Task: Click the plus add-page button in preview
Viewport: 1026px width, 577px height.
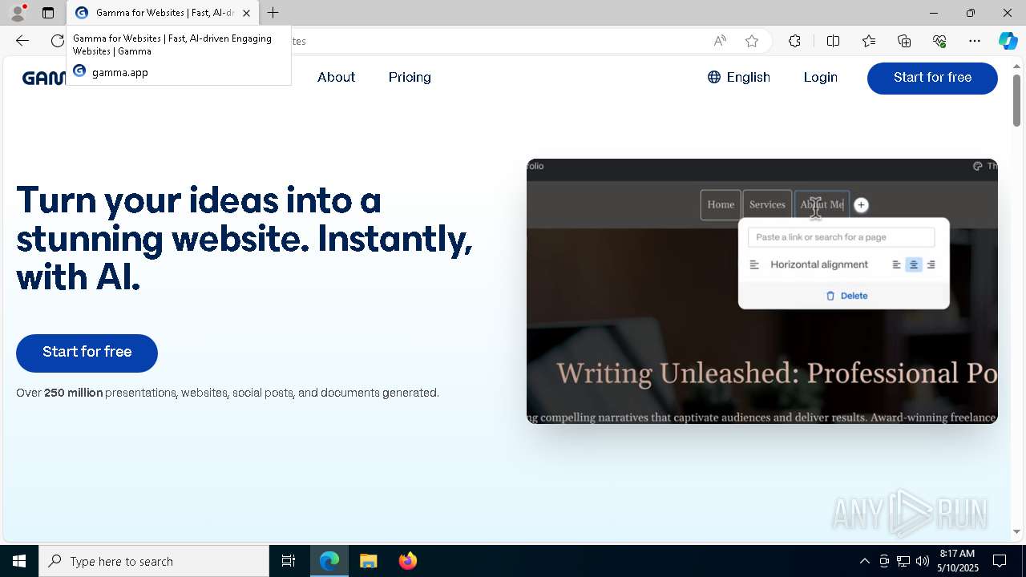Action: point(861,205)
